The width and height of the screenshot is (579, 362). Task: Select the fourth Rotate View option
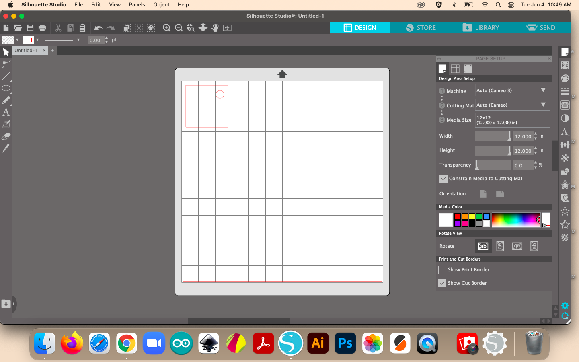point(534,246)
